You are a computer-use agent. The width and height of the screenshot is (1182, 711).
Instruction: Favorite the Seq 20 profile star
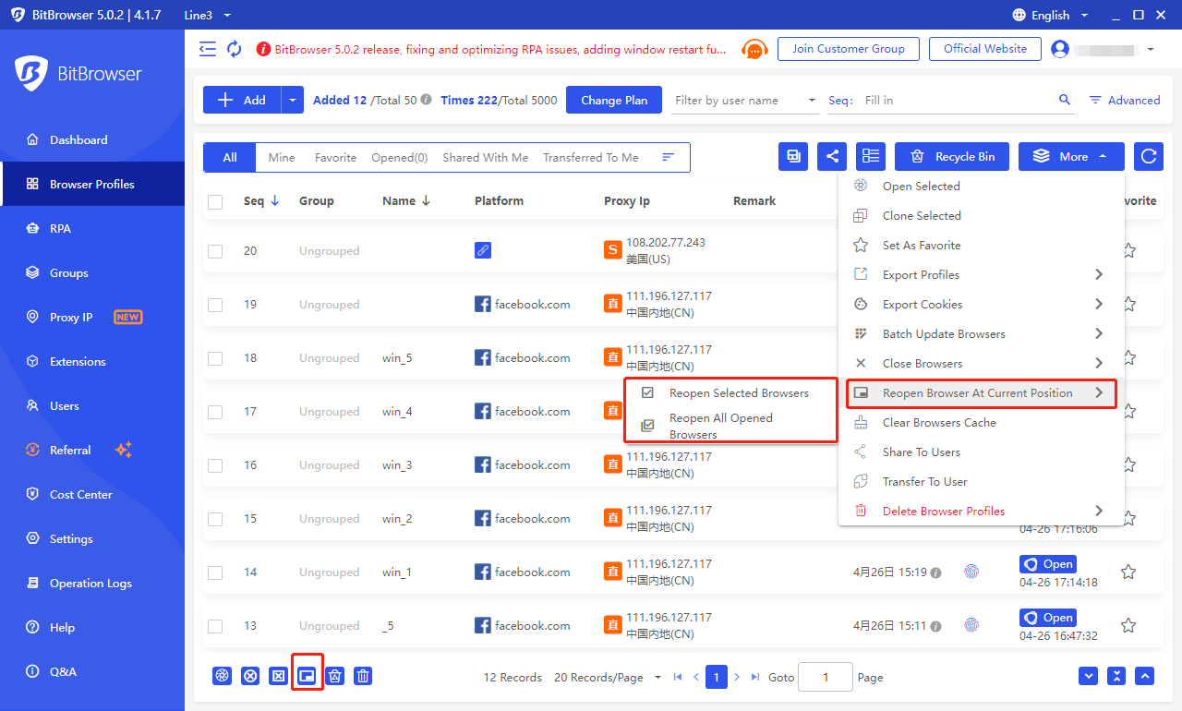point(1128,250)
